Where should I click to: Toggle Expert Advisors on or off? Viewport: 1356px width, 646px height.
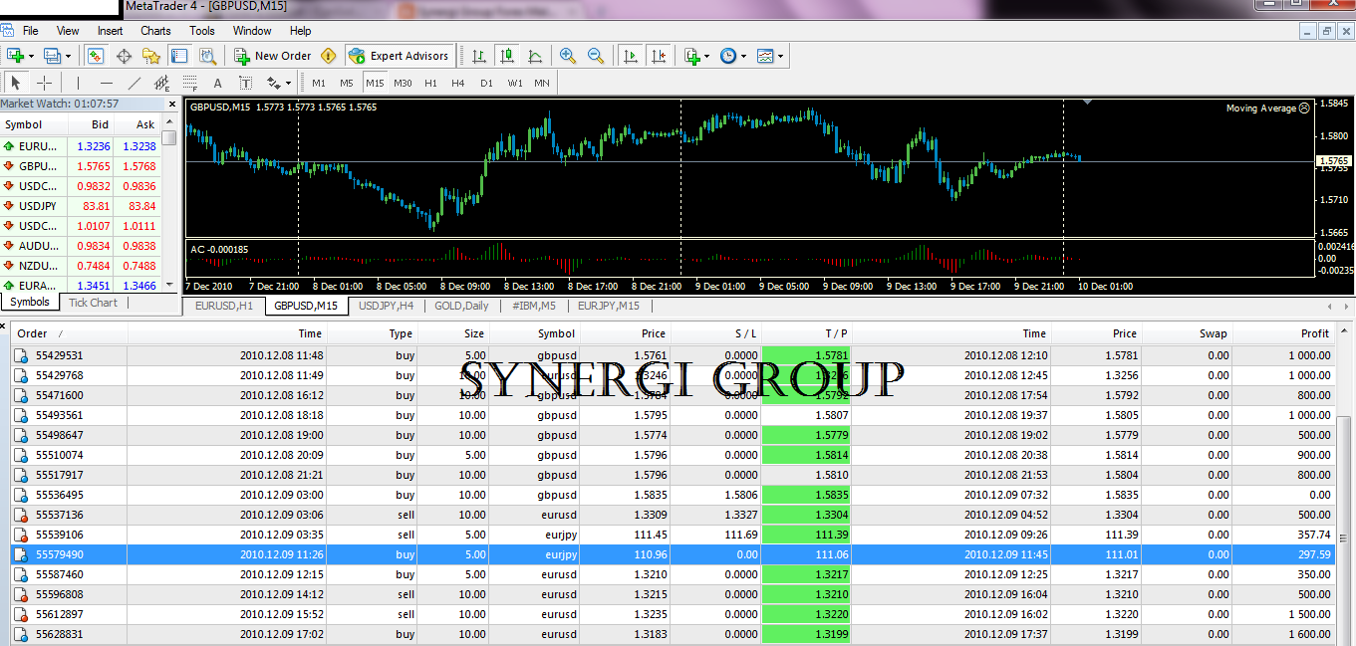pyautogui.click(x=402, y=56)
